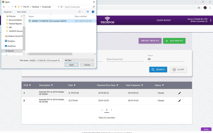Bookmark page with the star icon
Viewport: 213px width, 133px height.
coord(199,8)
